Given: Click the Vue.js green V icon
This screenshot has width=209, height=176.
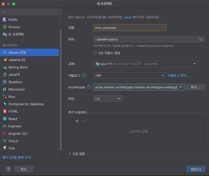Looking at the screenshot, I should click(x=5, y=141).
